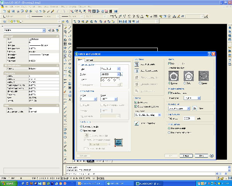Screen dimensions: 232x186
Task: Click the Help question mark in dialog title bar
Action: coord(209,54)
